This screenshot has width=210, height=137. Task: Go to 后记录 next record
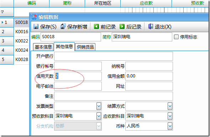[134, 27]
